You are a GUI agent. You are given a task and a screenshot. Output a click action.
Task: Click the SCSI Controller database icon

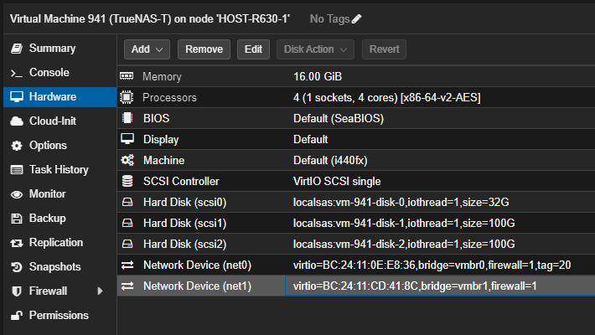(127, 181)
